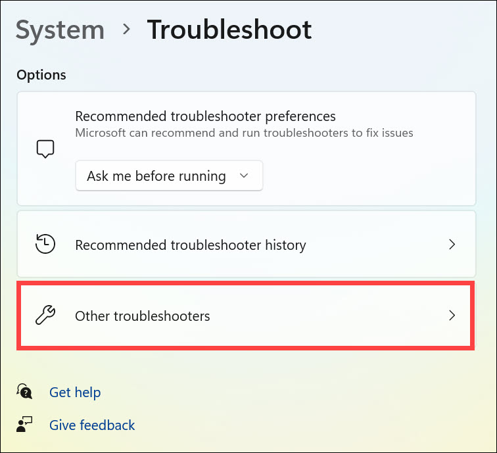Click the wrench icon
Viewport: 497px width, 453px height.
[45, 316]
